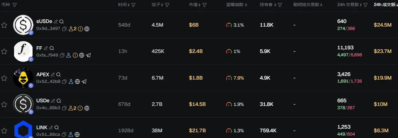This screenshot has height=138, width=398.
Task: Click the holder person icon for USDe
Action: pyautogui.click(x=71, y=108)
